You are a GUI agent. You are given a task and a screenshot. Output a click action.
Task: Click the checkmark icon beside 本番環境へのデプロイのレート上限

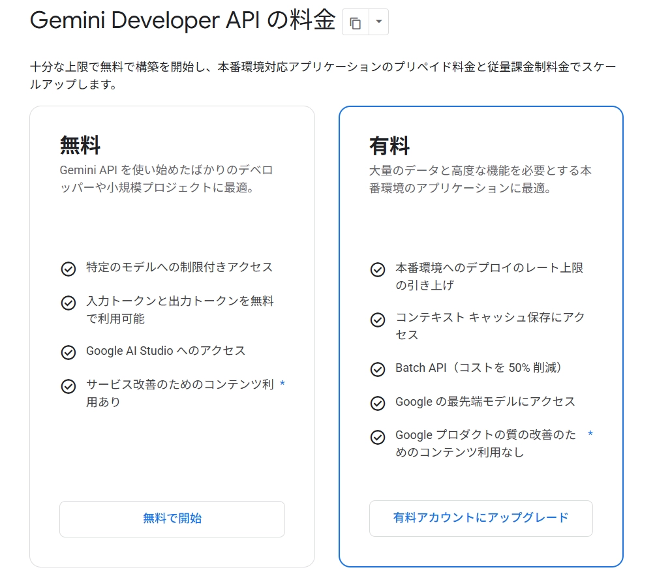click(378, 270)
